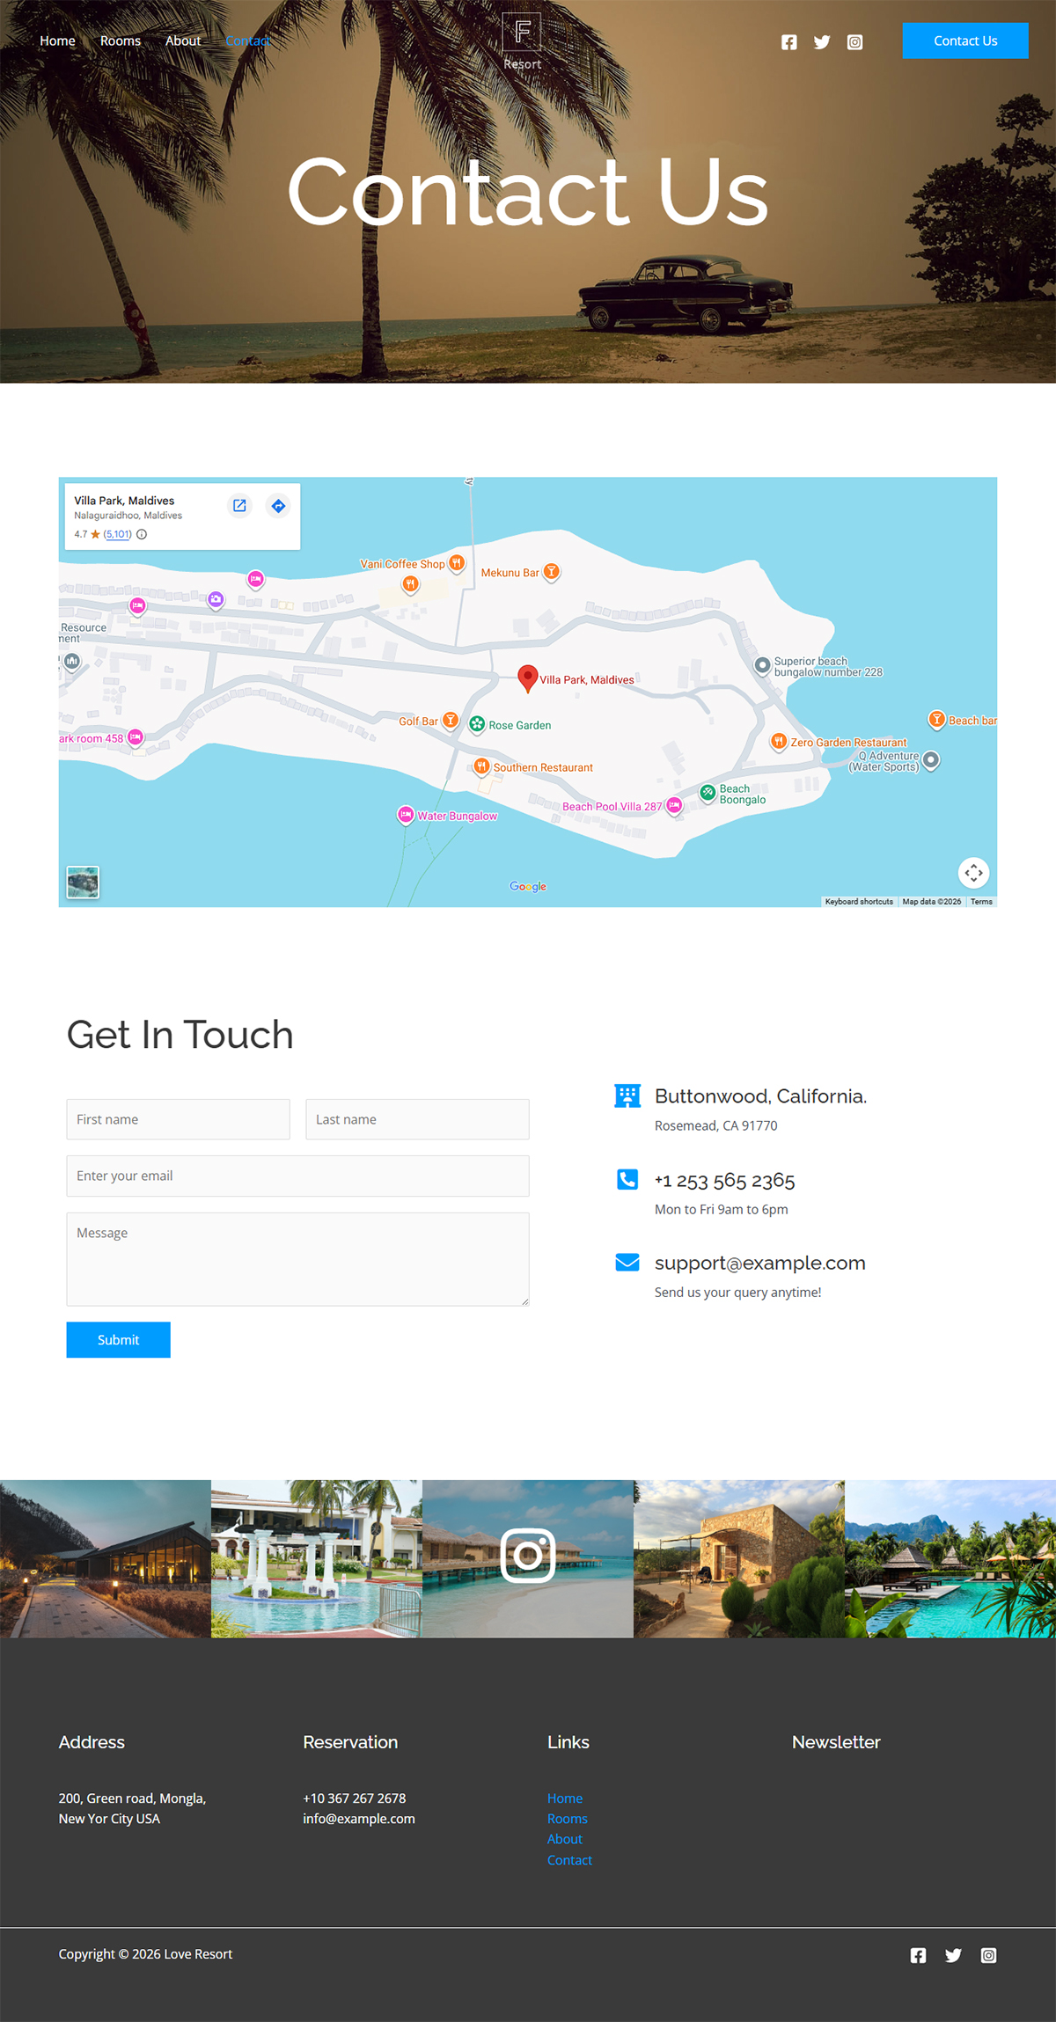The image size is (1056, 2022).
Task: Go to Home in top navigation
Action: pyautogui.click(x=57, y=40)
